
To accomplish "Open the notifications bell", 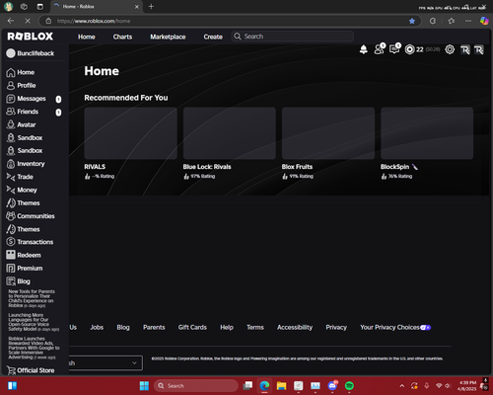I will pos(363,49).
